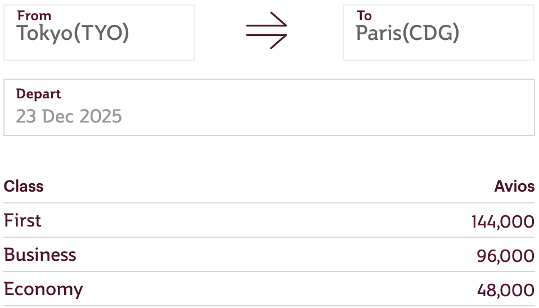Sort by the Class column header
This screenshot has width=539, height=308.
pyautogui.click(x=24, y=187)
